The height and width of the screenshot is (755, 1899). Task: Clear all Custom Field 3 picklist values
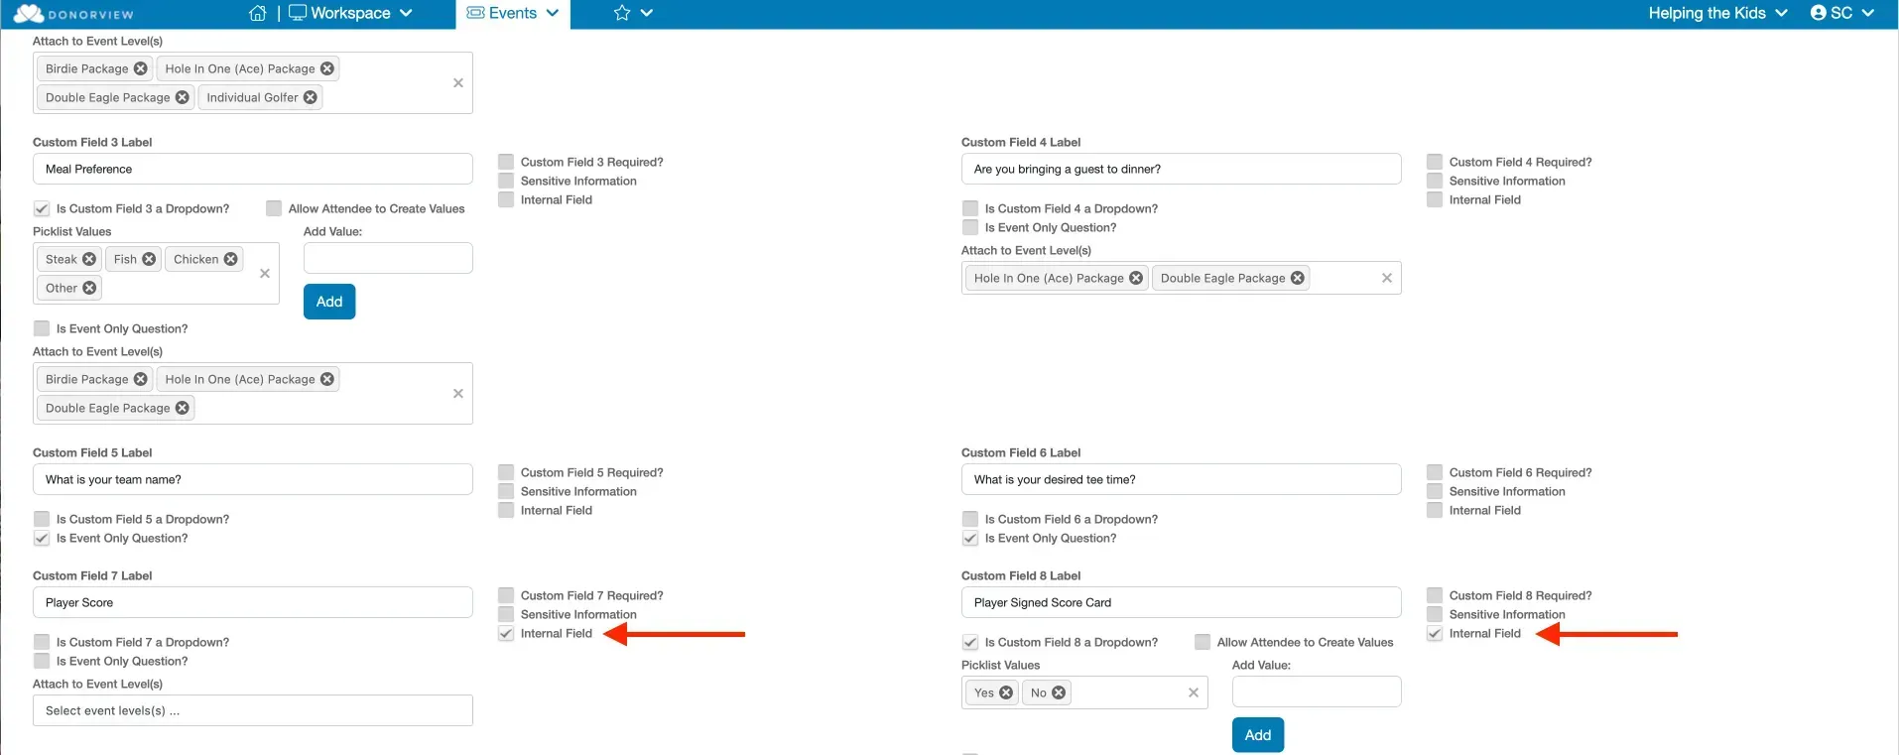[x=265, y=273]
